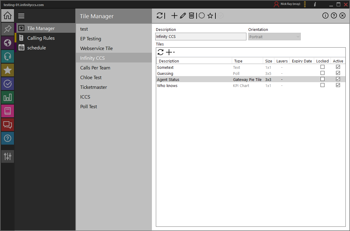
Task: Select the Chloe Test layout
Action: pos(114,77)
